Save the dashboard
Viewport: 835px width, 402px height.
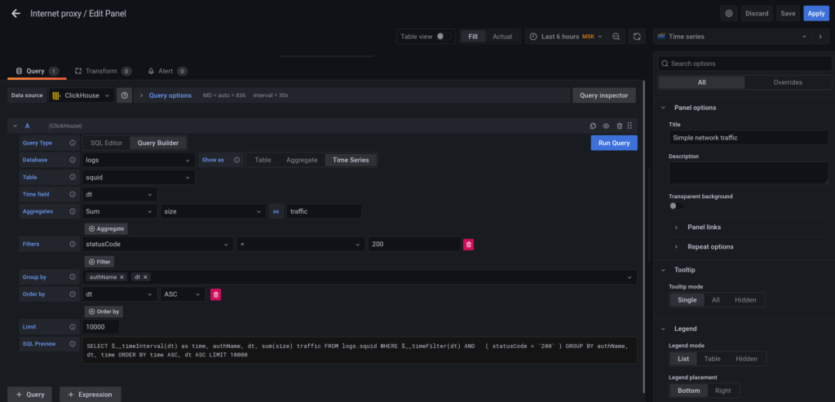(x=789, y=13)
